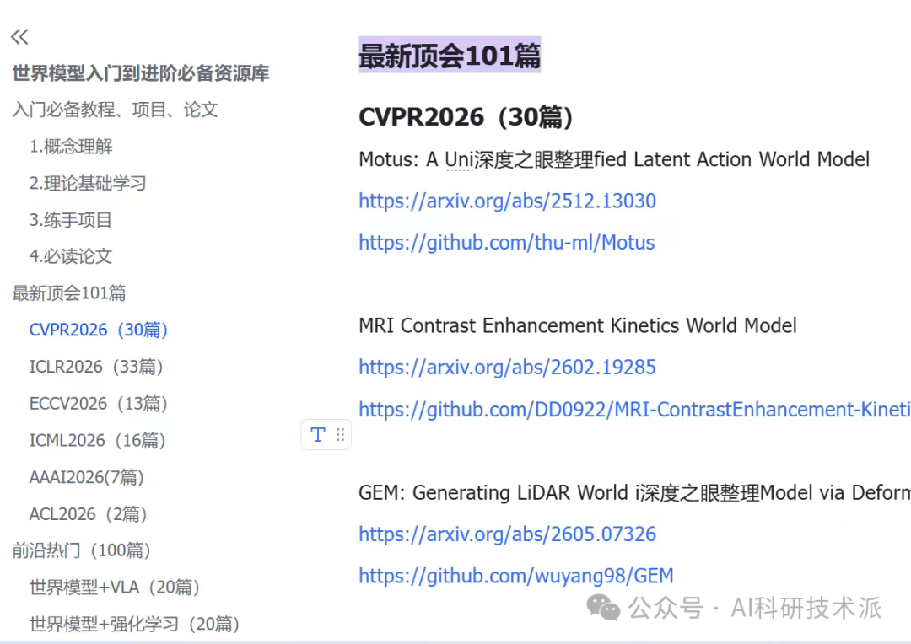Open the github.com/thu-ml/Motus link
The width and height of the screenshot is (911, 644).
pos(507,243)
